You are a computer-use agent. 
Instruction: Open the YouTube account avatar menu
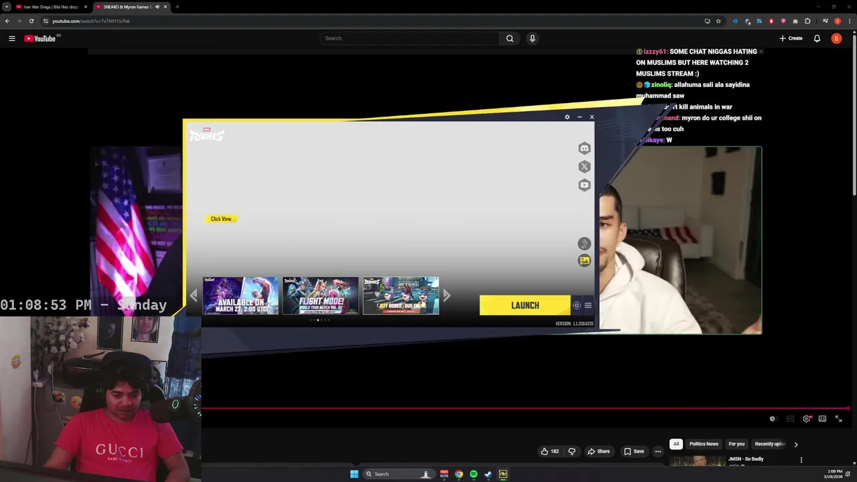(x=836, y=38)
